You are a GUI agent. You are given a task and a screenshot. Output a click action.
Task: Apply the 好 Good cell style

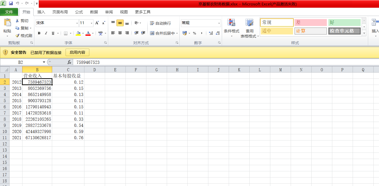click(x=345, y=23)
